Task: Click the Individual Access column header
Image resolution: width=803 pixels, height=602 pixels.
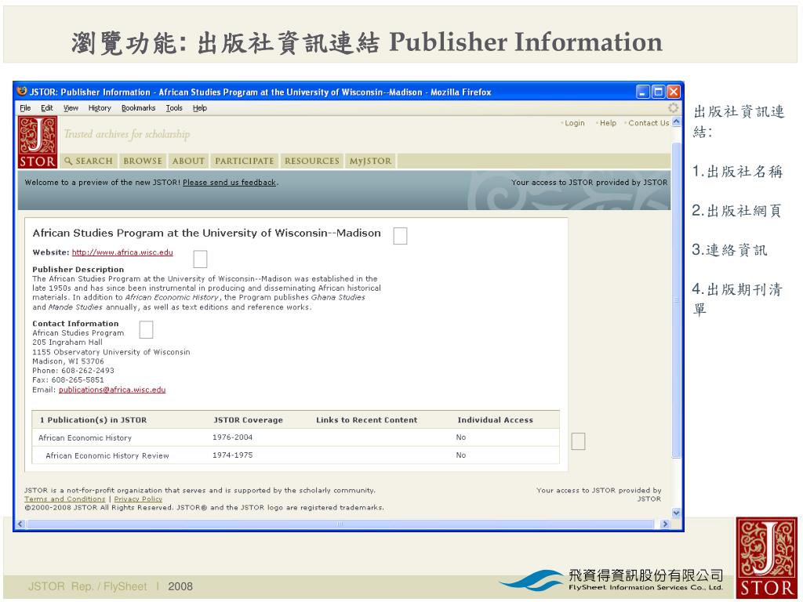Action: pyautogui.click(x=496, y=420)
